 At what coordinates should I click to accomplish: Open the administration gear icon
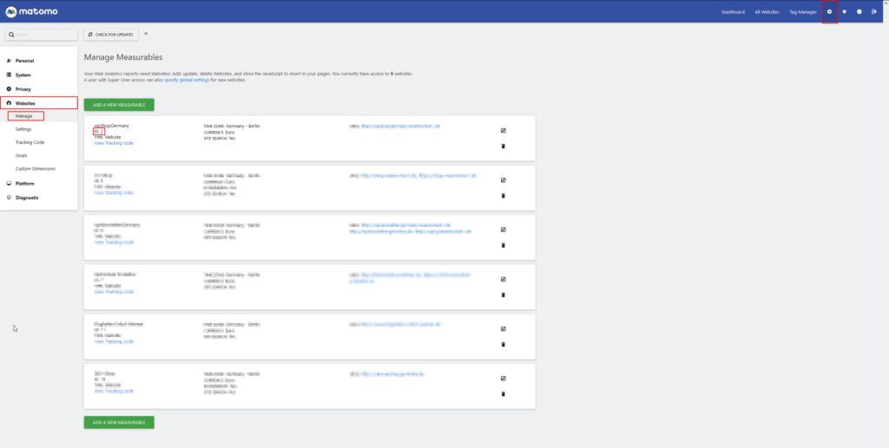click(x=829, y=12)
